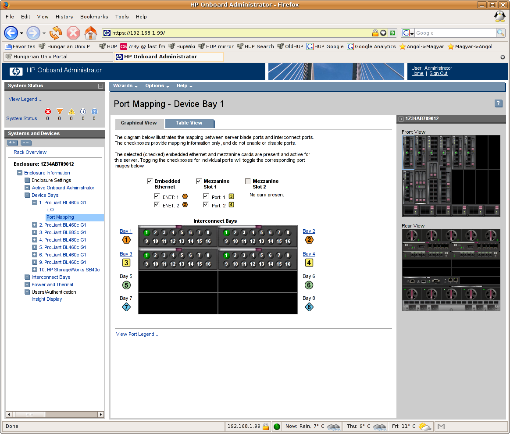Click the search magnifier icon
510x434 pixels.
coord(500,33)
